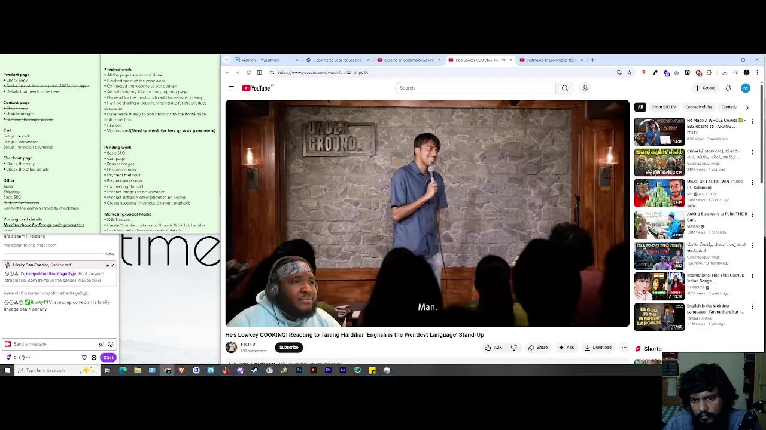Send message with the purple Chat button
Image resolution: width=766 pixels, height=430 pixels.
[x=108, y=357]
